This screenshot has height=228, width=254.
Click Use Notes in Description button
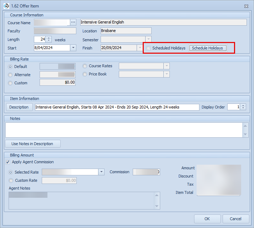pyautogui.click(x=32, y=144)
